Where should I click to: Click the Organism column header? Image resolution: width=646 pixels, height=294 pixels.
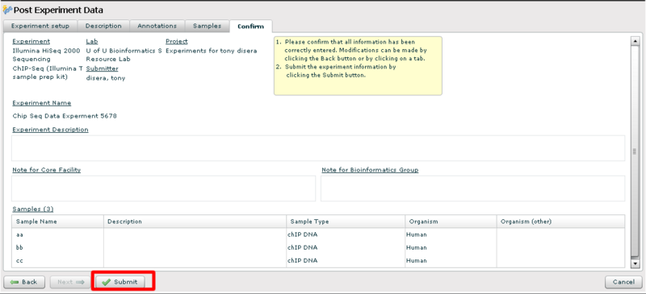tap(451, 222)
